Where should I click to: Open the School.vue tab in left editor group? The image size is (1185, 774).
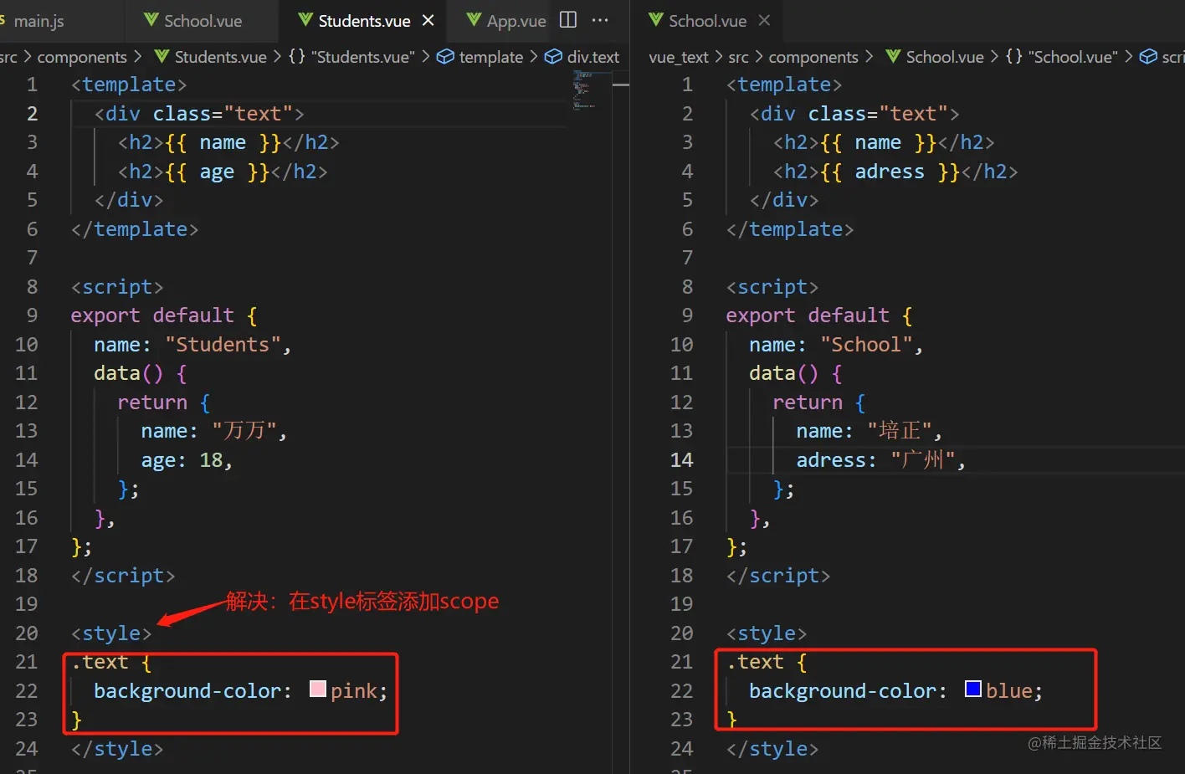[202, 21]
